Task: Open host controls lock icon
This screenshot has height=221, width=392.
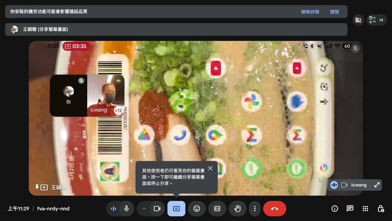Action: tap(381, 209)
